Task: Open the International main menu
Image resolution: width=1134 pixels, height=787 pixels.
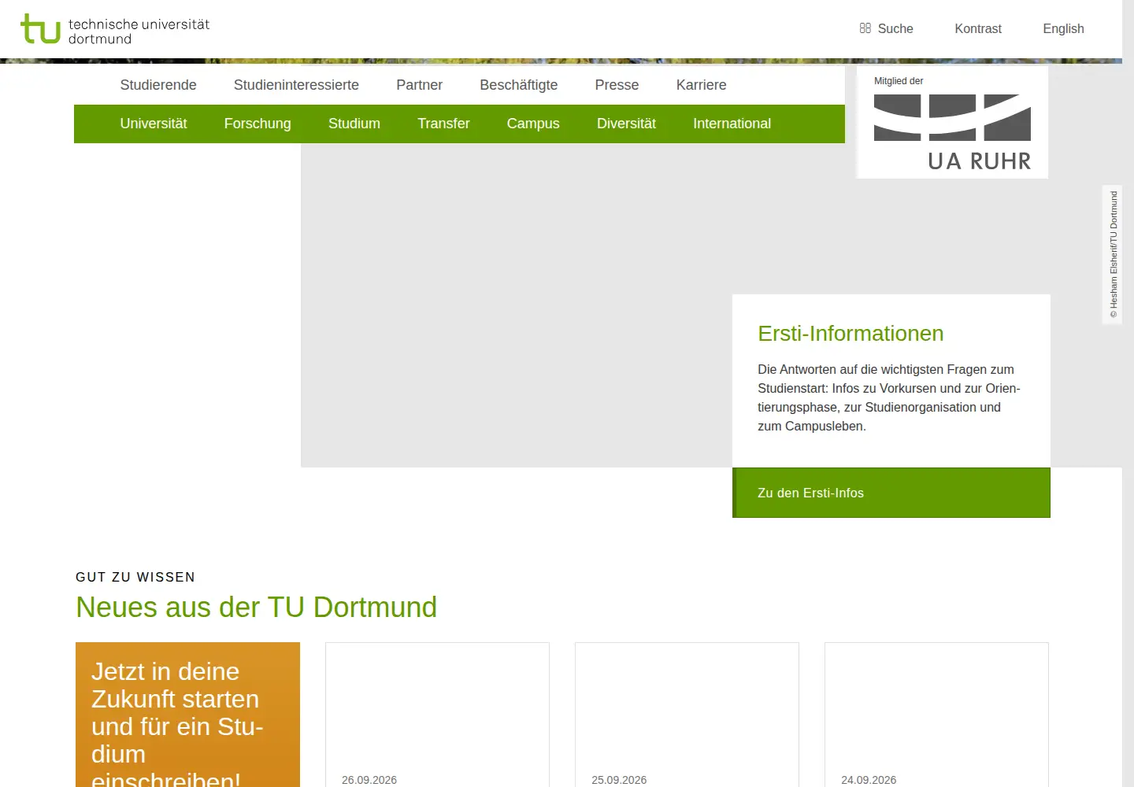Action: 732,124
